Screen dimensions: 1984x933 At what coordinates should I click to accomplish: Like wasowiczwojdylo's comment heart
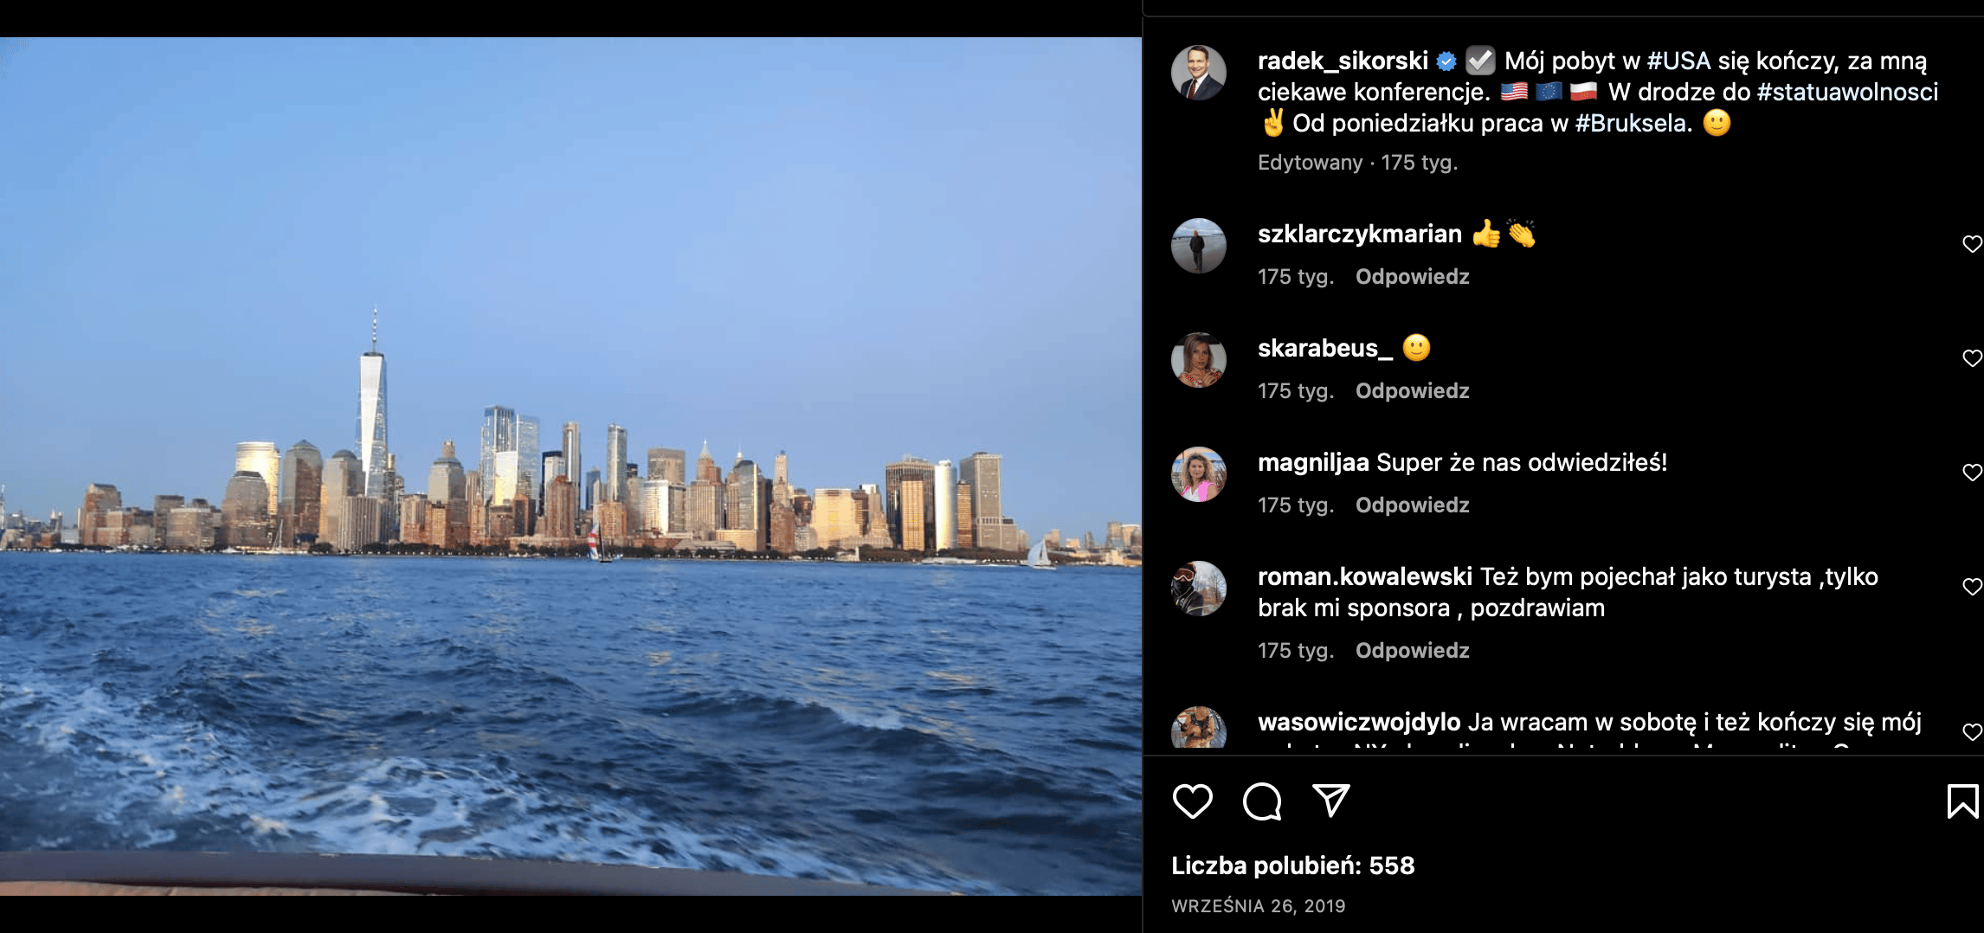point(1972,732)
